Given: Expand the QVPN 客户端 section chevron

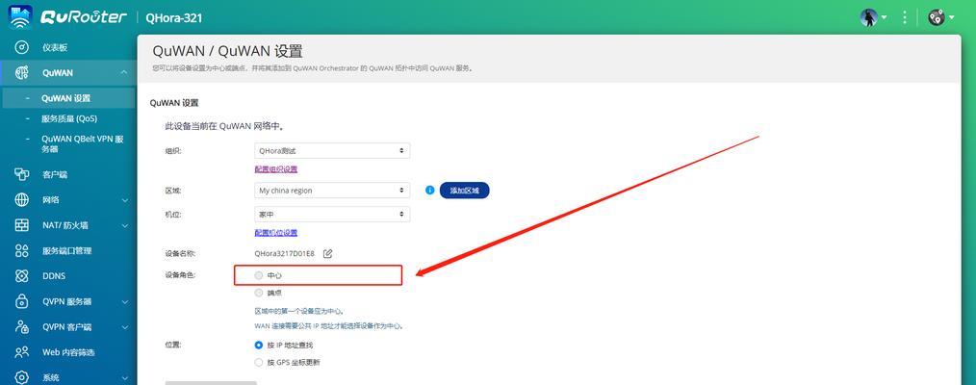Looking at the screenshot, I should coord(124,327).
